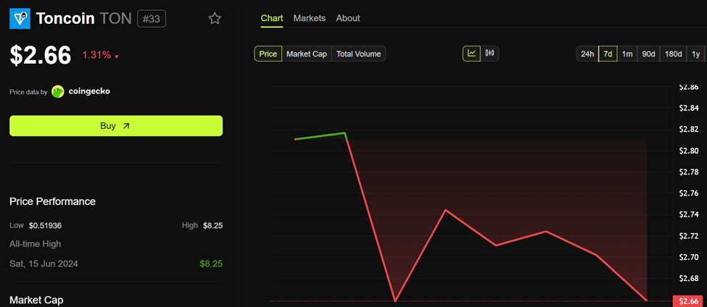Set chart range to 180d

click(673, 54)
